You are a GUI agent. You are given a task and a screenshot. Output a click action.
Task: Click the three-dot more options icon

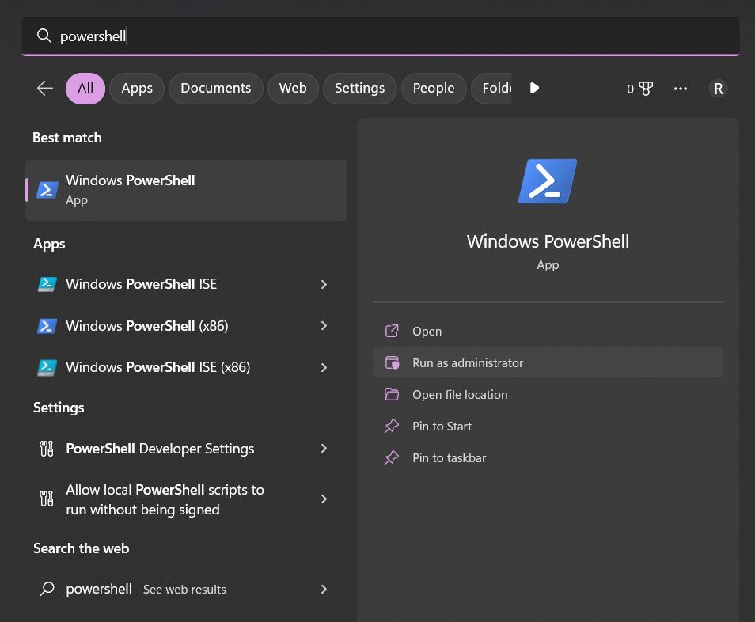(681, 89)
